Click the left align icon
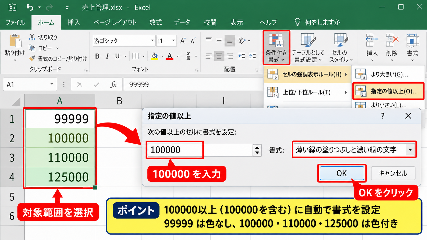The width and height of the screenshot is (427, 240). 208,56
